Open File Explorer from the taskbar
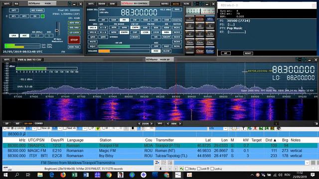 pos(40,175)
